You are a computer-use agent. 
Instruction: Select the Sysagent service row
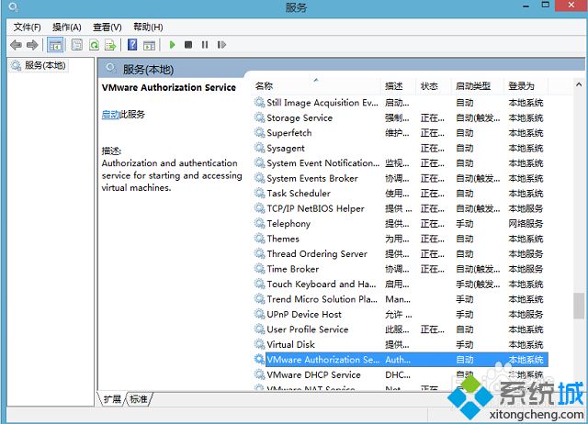pos(401,148)
